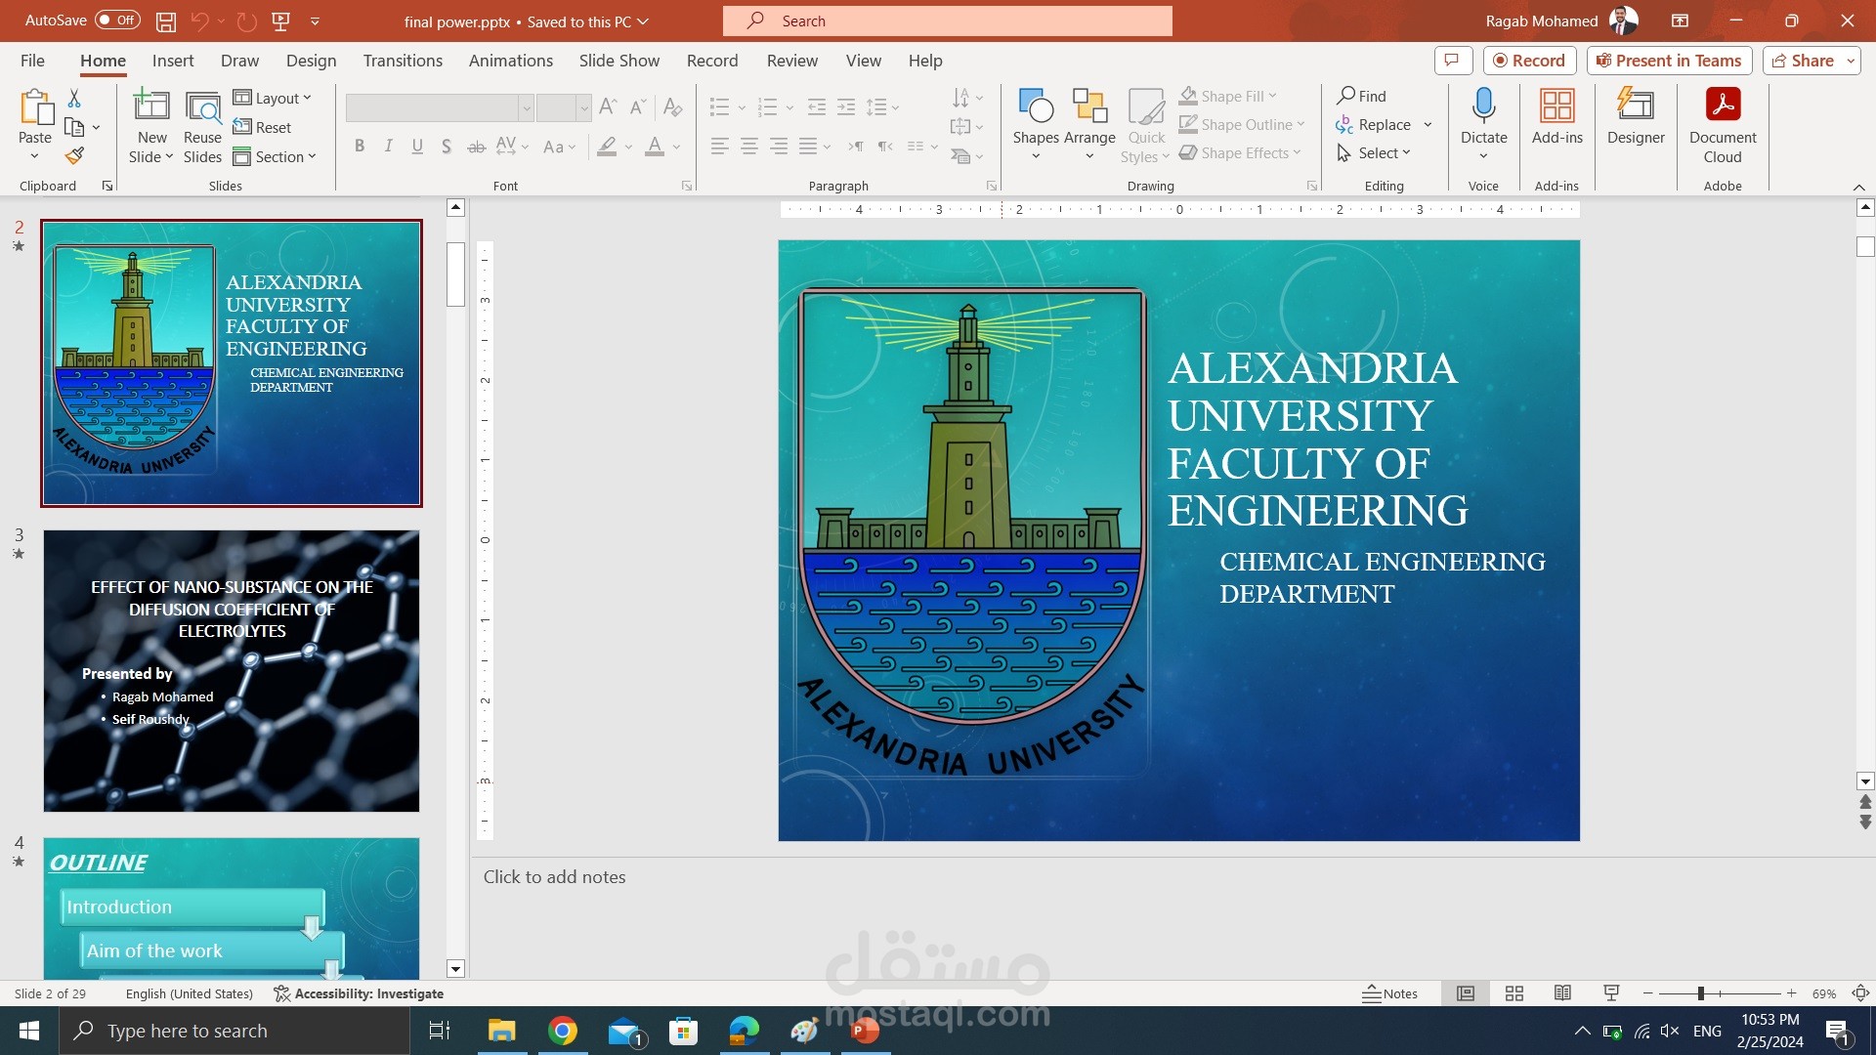1876x1055 pixels.
Task: Select Normal view in status bar
Action: tap(1466, 993)
